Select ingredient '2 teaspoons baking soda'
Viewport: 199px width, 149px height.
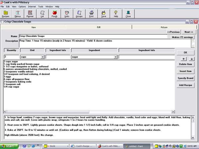[17, 82]
